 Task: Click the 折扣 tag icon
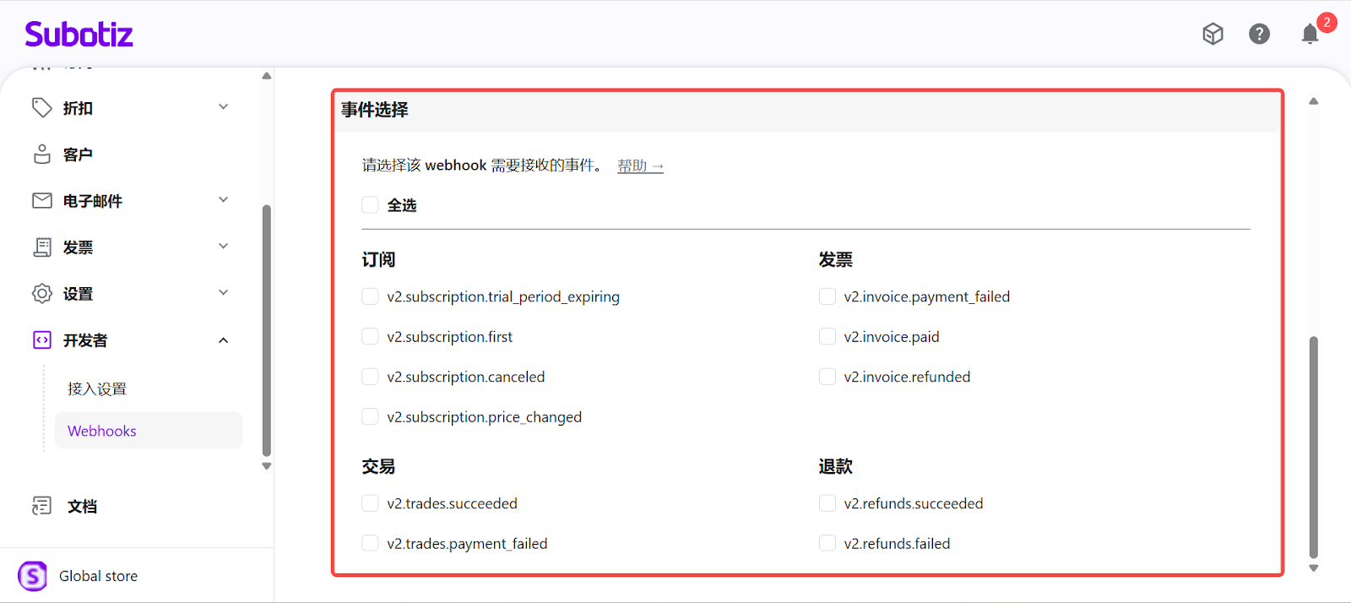pos(41,107)
